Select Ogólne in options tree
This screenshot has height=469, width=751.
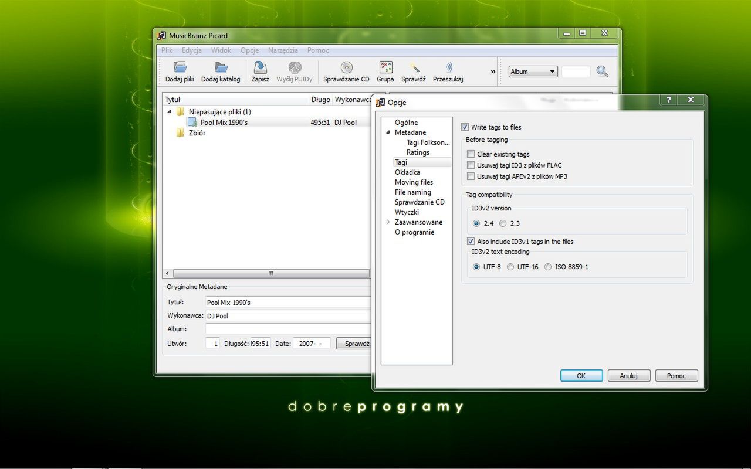[x=406, y=123]
